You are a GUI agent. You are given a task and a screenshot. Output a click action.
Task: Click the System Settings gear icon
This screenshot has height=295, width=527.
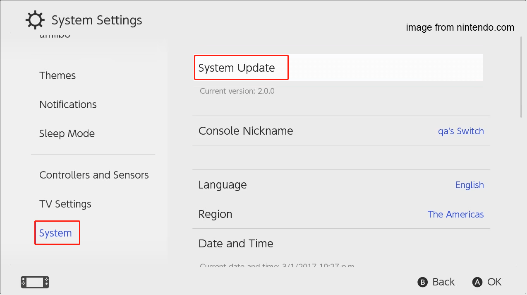(35, 19)
